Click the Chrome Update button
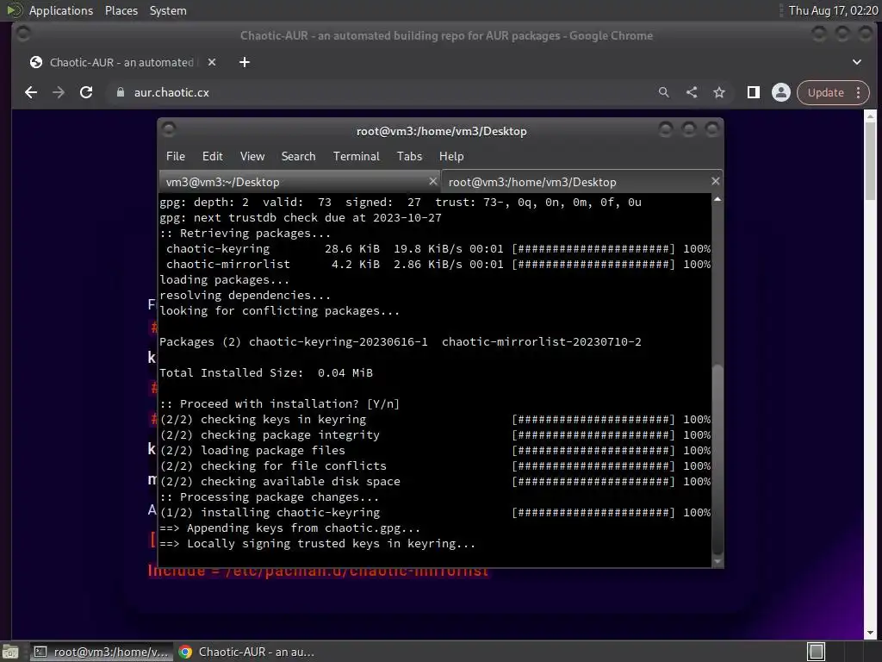882x662 pixels. point(826,92)
